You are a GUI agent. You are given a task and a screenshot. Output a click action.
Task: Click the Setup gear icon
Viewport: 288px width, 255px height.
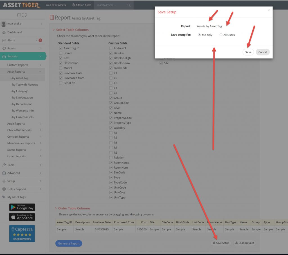click(x=4, y=181)
